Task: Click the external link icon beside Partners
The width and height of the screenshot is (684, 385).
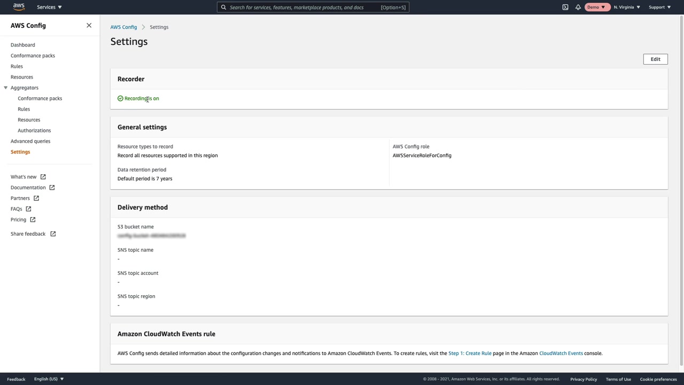Action: point(36,198)
